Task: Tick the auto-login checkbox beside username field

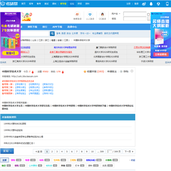Action: pos(148,14)
